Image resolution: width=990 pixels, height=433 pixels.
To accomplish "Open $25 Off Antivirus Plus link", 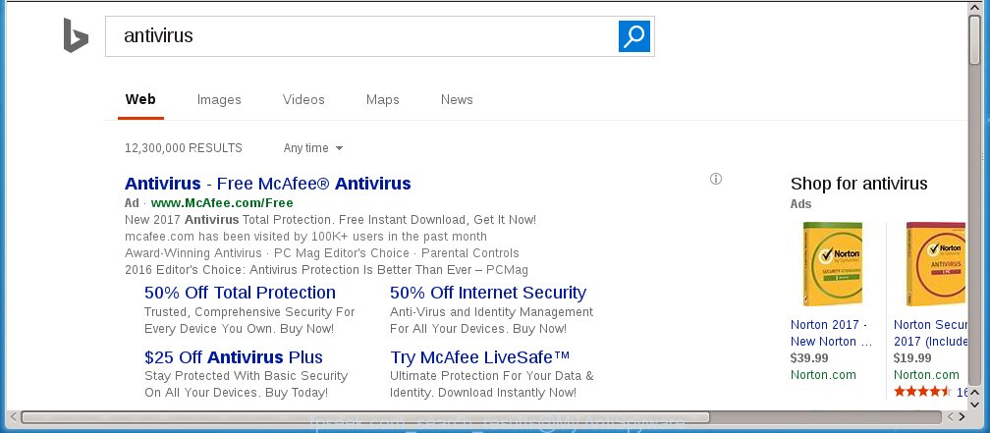I will pos(234,357).
